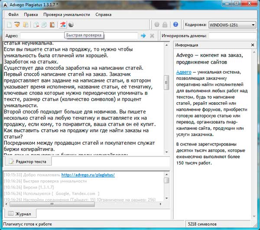Click the Advego app icon in title bar
Viewport: 260px width, 230px height.
tap(5, 5)
